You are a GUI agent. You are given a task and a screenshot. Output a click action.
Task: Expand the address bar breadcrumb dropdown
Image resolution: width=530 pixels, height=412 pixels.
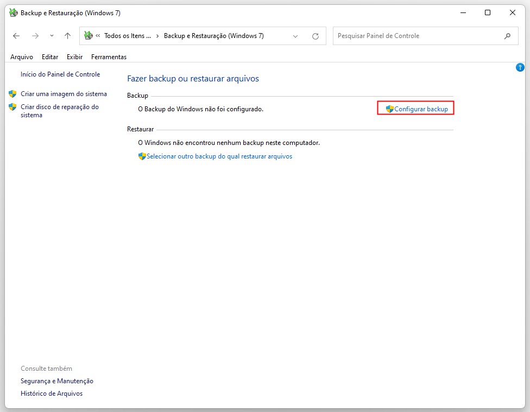click(x=295, y=35)
